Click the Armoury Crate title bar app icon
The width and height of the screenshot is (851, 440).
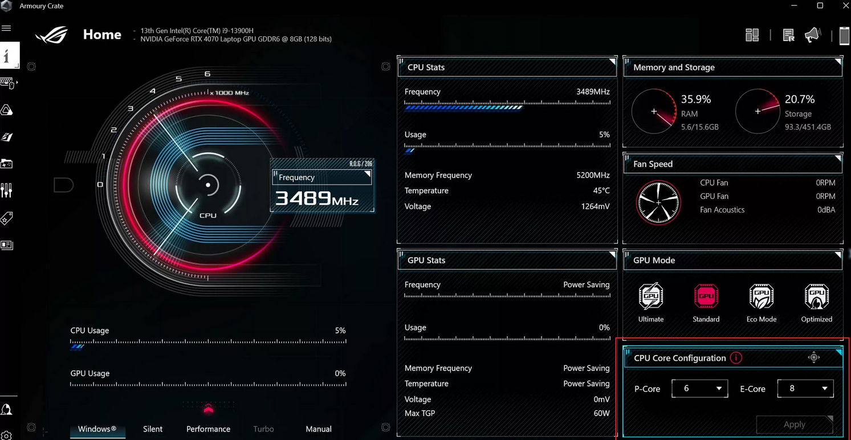(6, 6)
